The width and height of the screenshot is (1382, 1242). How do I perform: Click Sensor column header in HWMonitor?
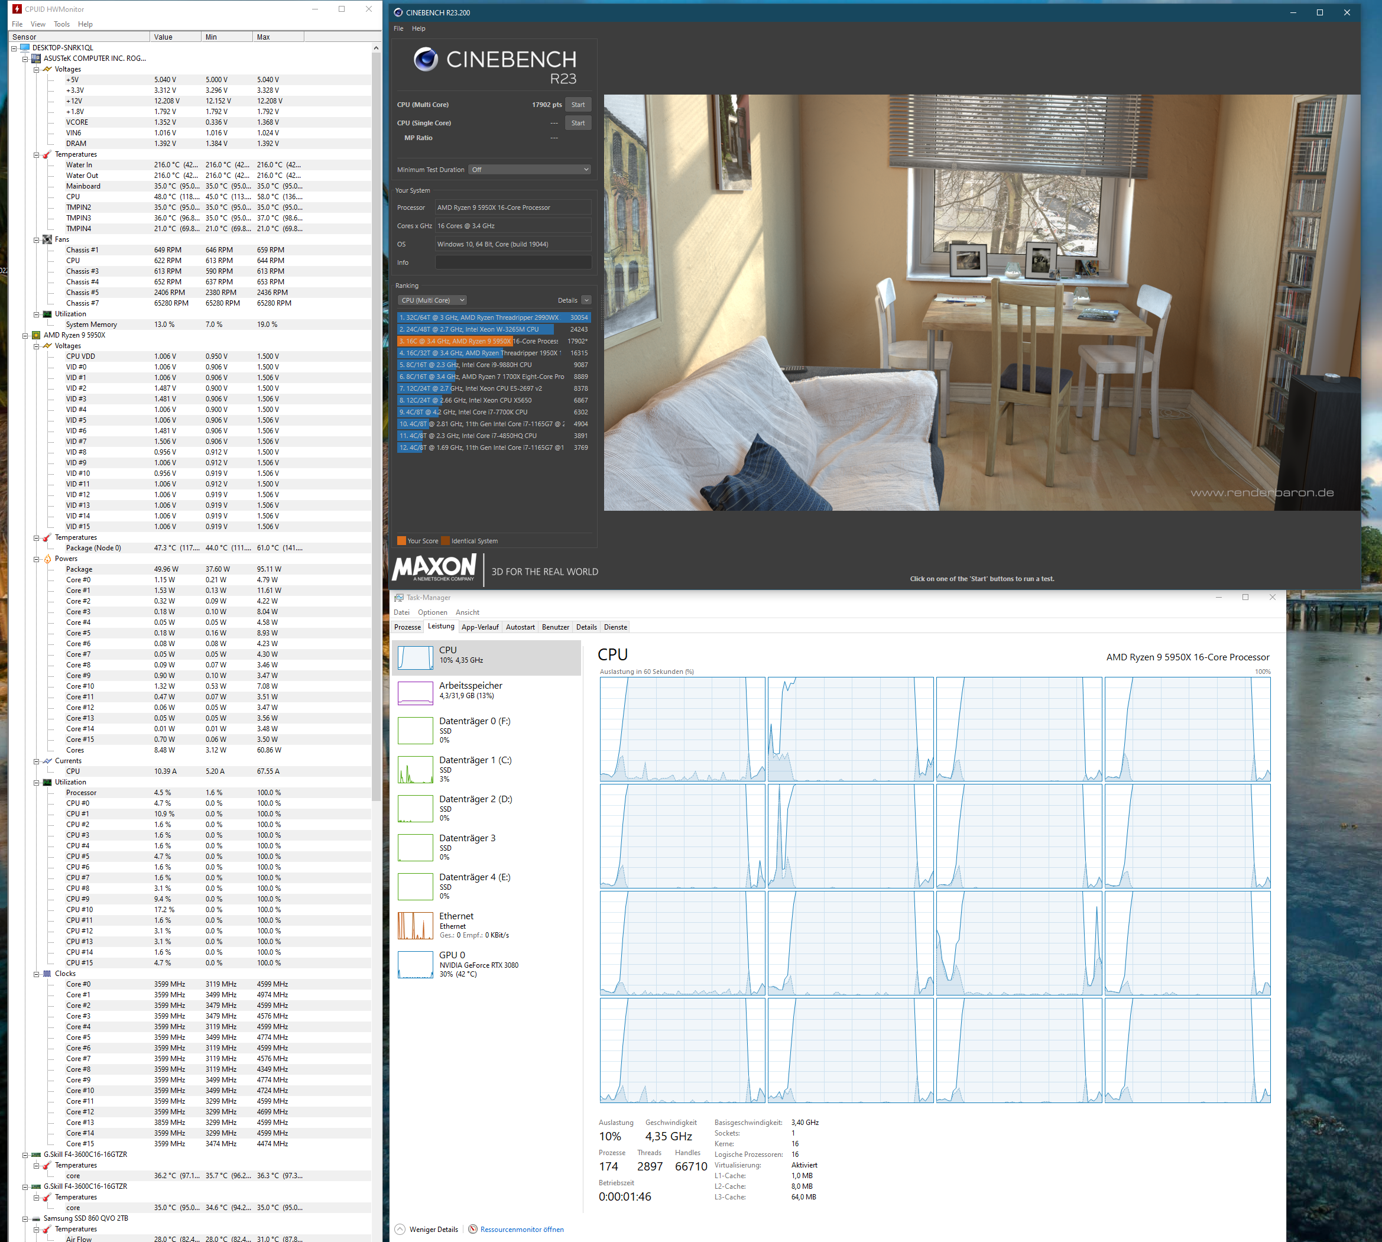tap(79, 37)
